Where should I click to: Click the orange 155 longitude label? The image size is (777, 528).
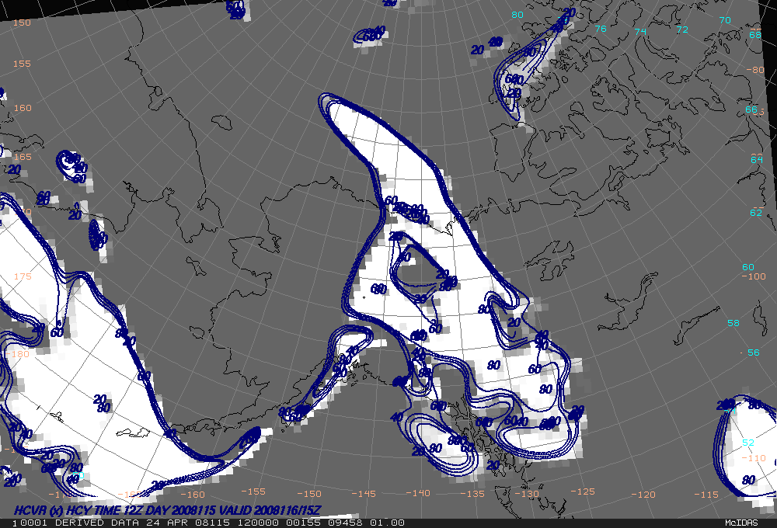pyautogui.click(x=22, y=64)
